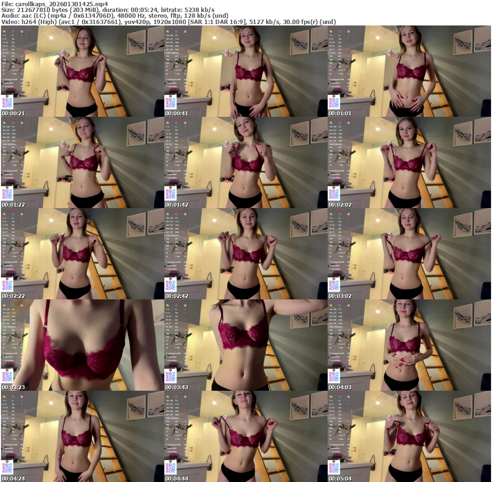
Task: Choose the preview frame at 00:01:42
Action: (x=246, y=162)
